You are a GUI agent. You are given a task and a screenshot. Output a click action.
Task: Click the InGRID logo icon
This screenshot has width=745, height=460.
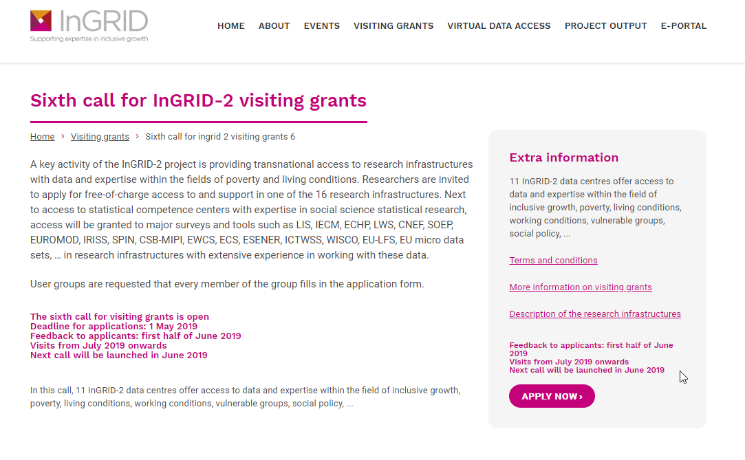click(41, 21)
